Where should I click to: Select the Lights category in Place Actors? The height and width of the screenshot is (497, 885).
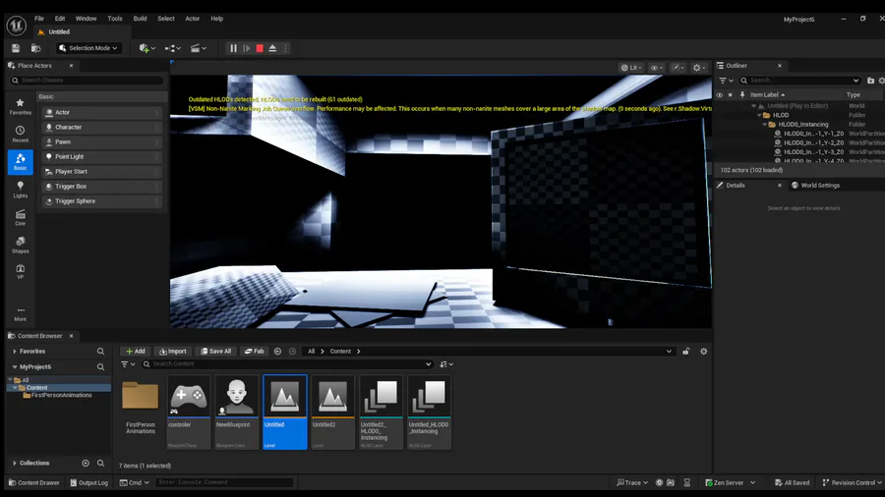20,190
